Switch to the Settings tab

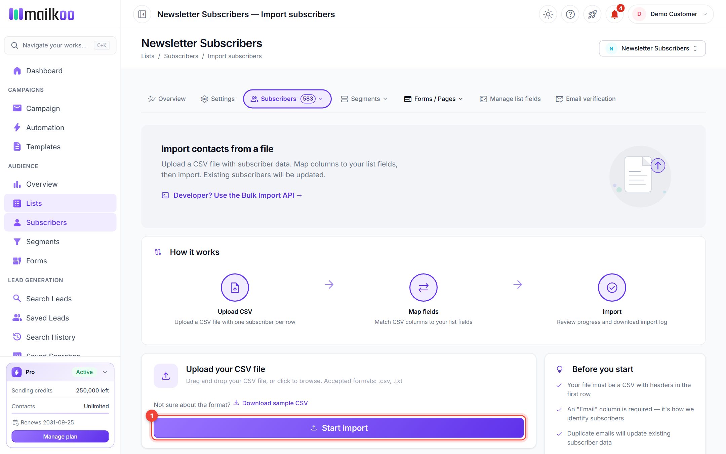pos(218,99)
